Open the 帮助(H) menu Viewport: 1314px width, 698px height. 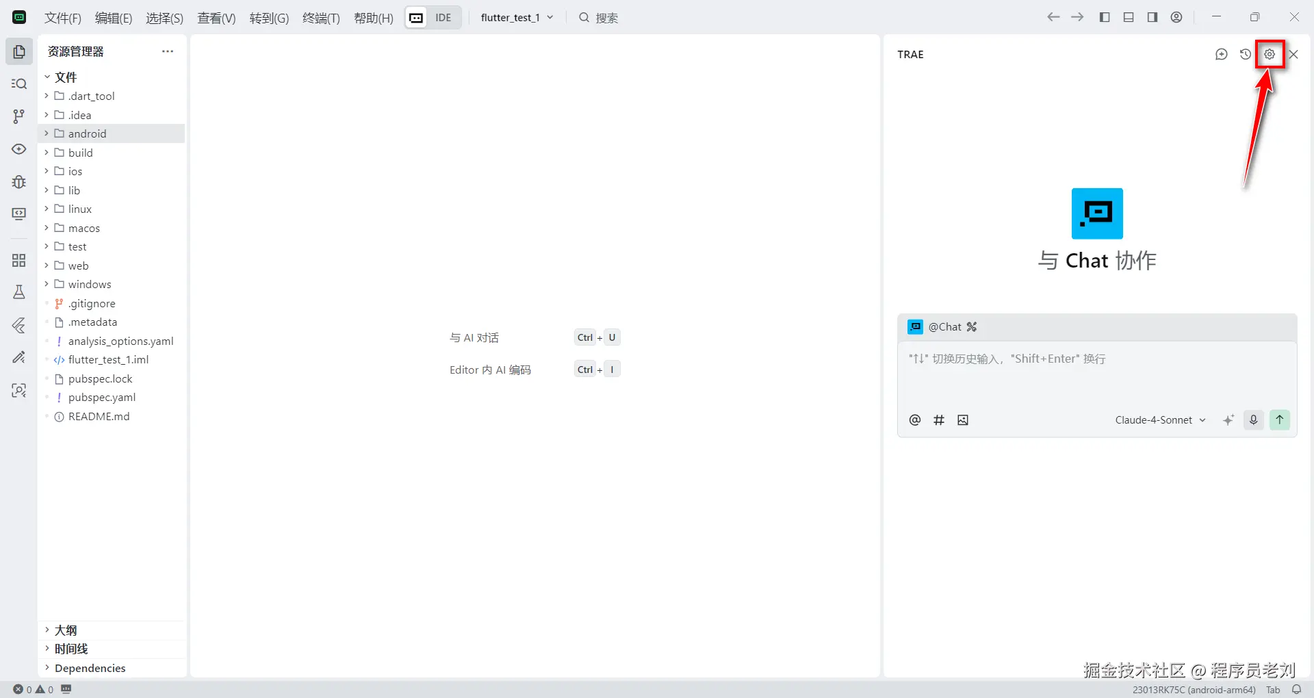click(374, 18)
